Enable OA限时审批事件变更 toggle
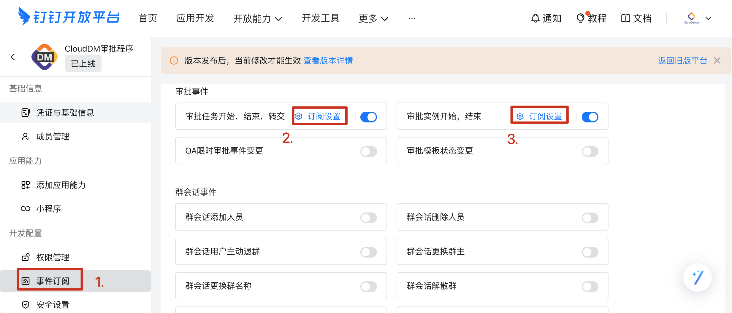 click(368, 151)
